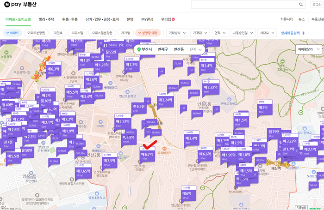The image size is (324, 210).
Task: Open the MY관심 tab
Action: (147, 19)
